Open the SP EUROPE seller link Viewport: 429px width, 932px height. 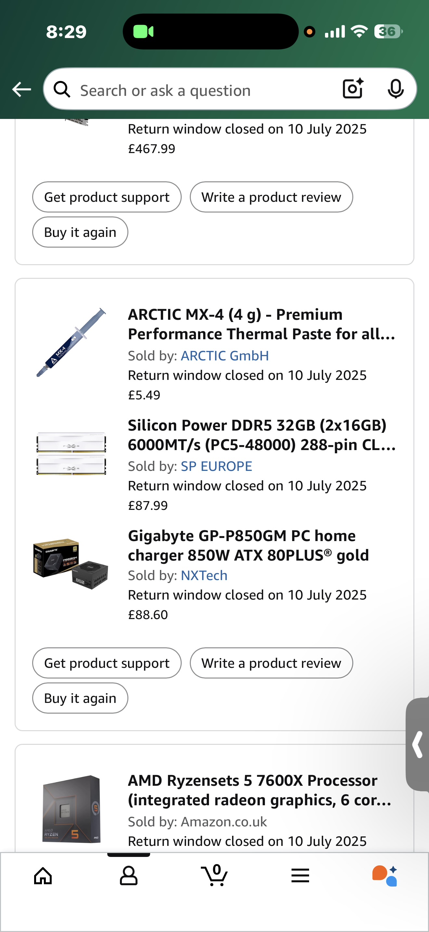(x=216, y=466)
